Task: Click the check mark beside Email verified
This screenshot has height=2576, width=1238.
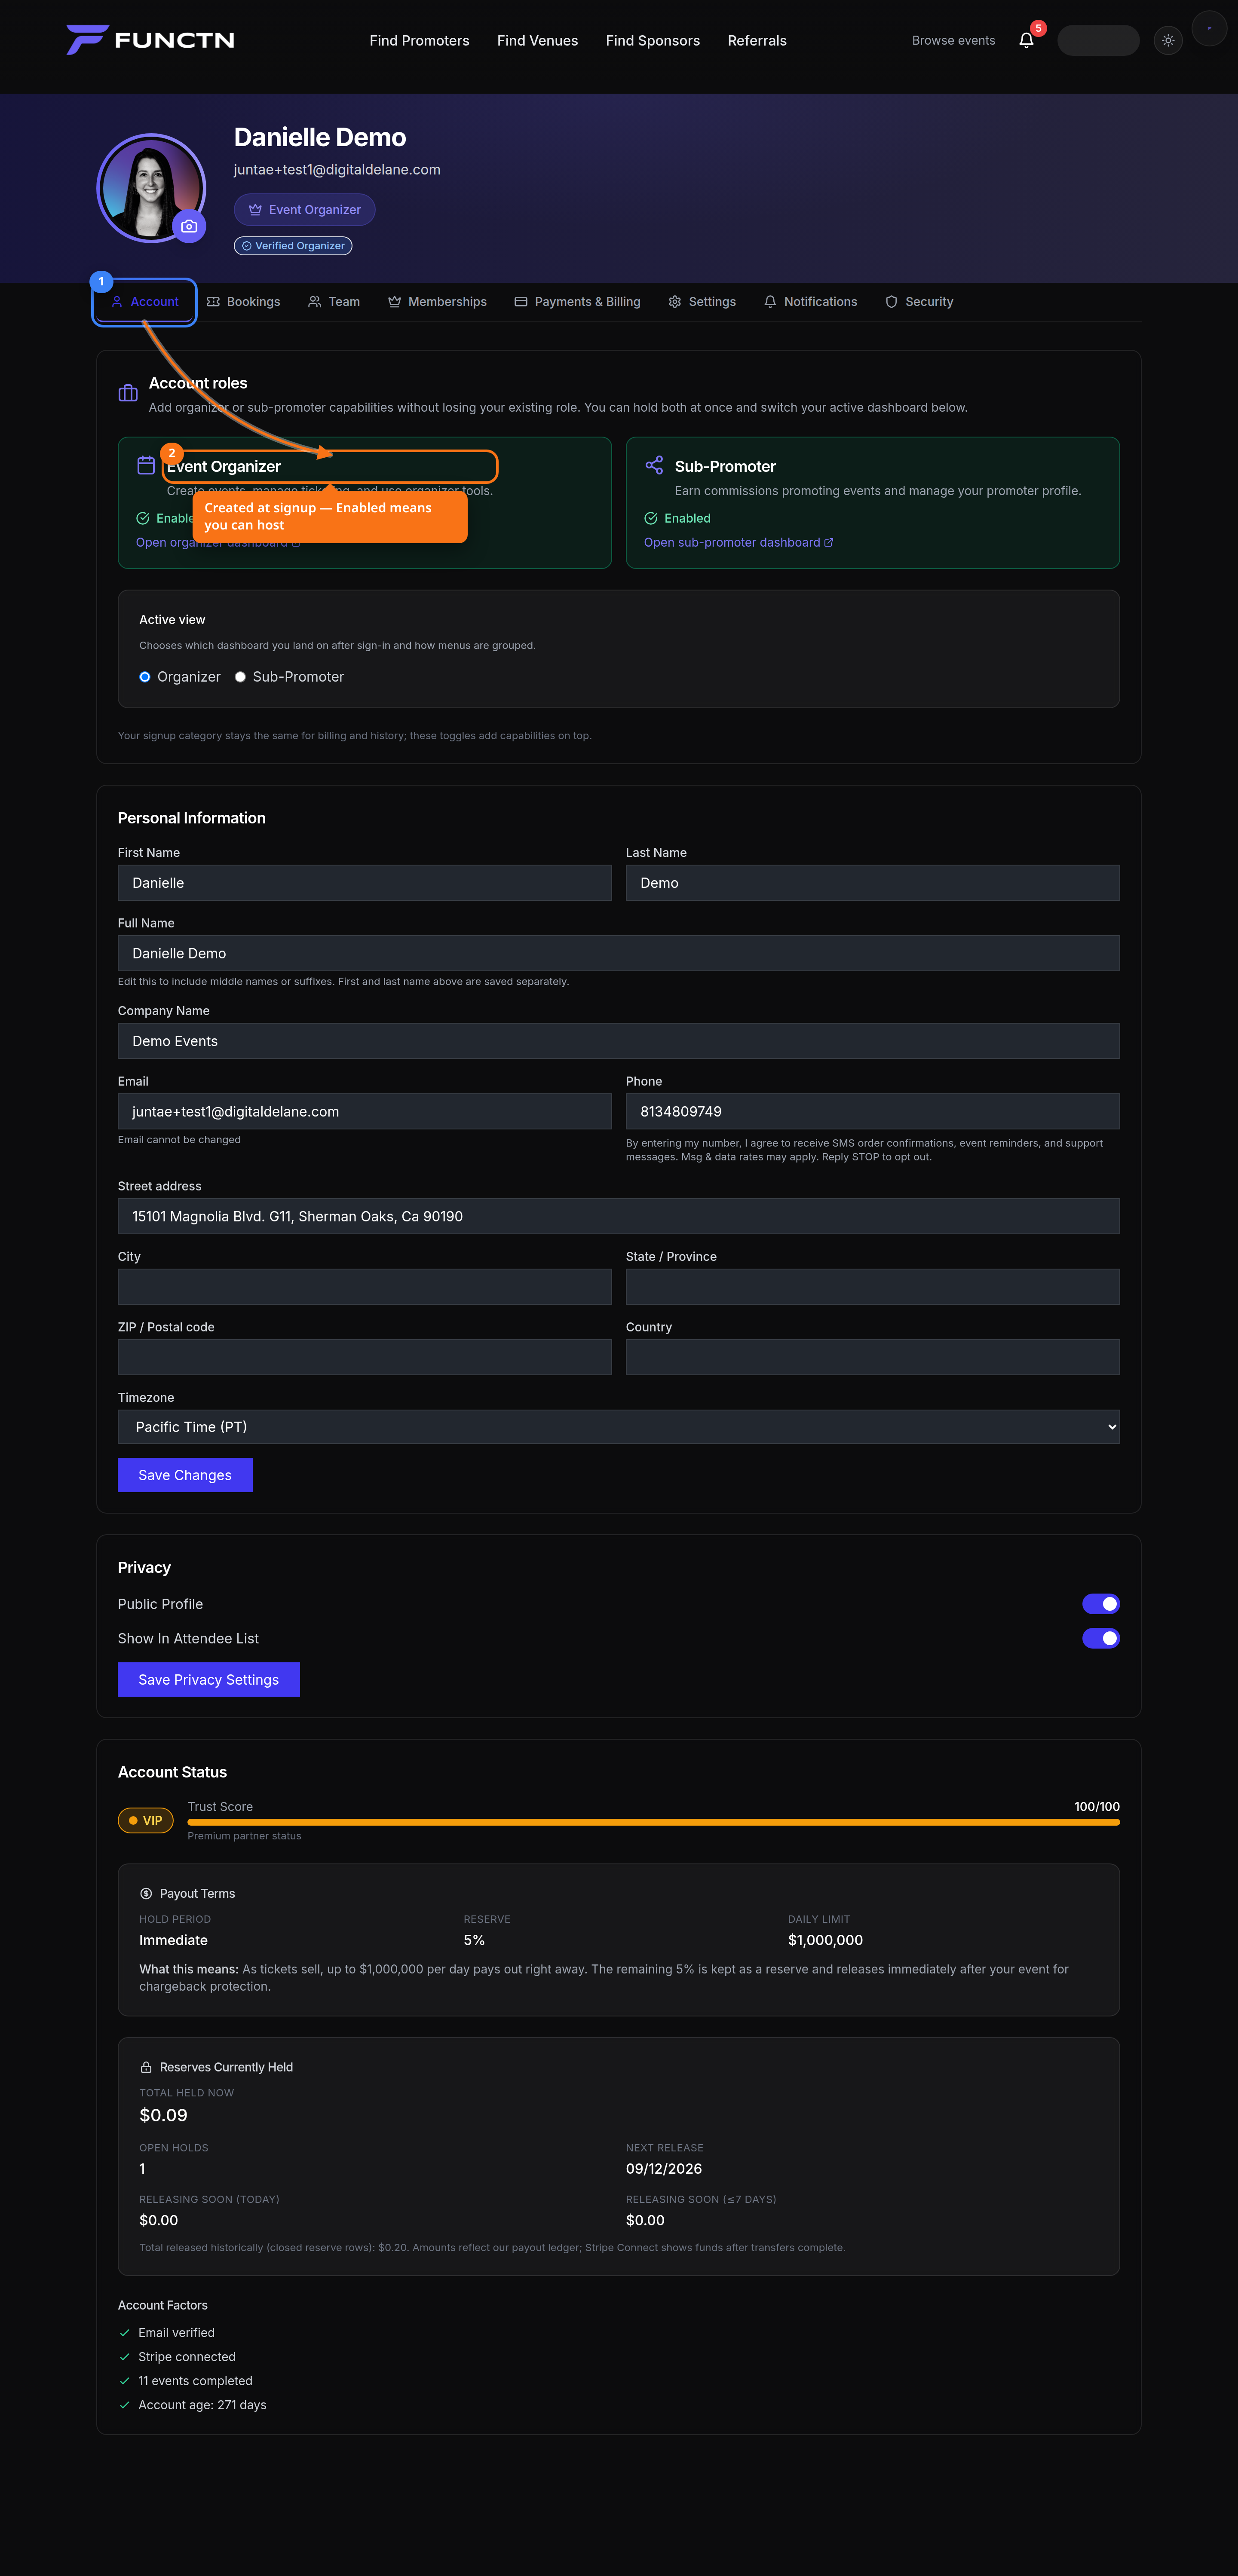Action: tap(125, 2333)
